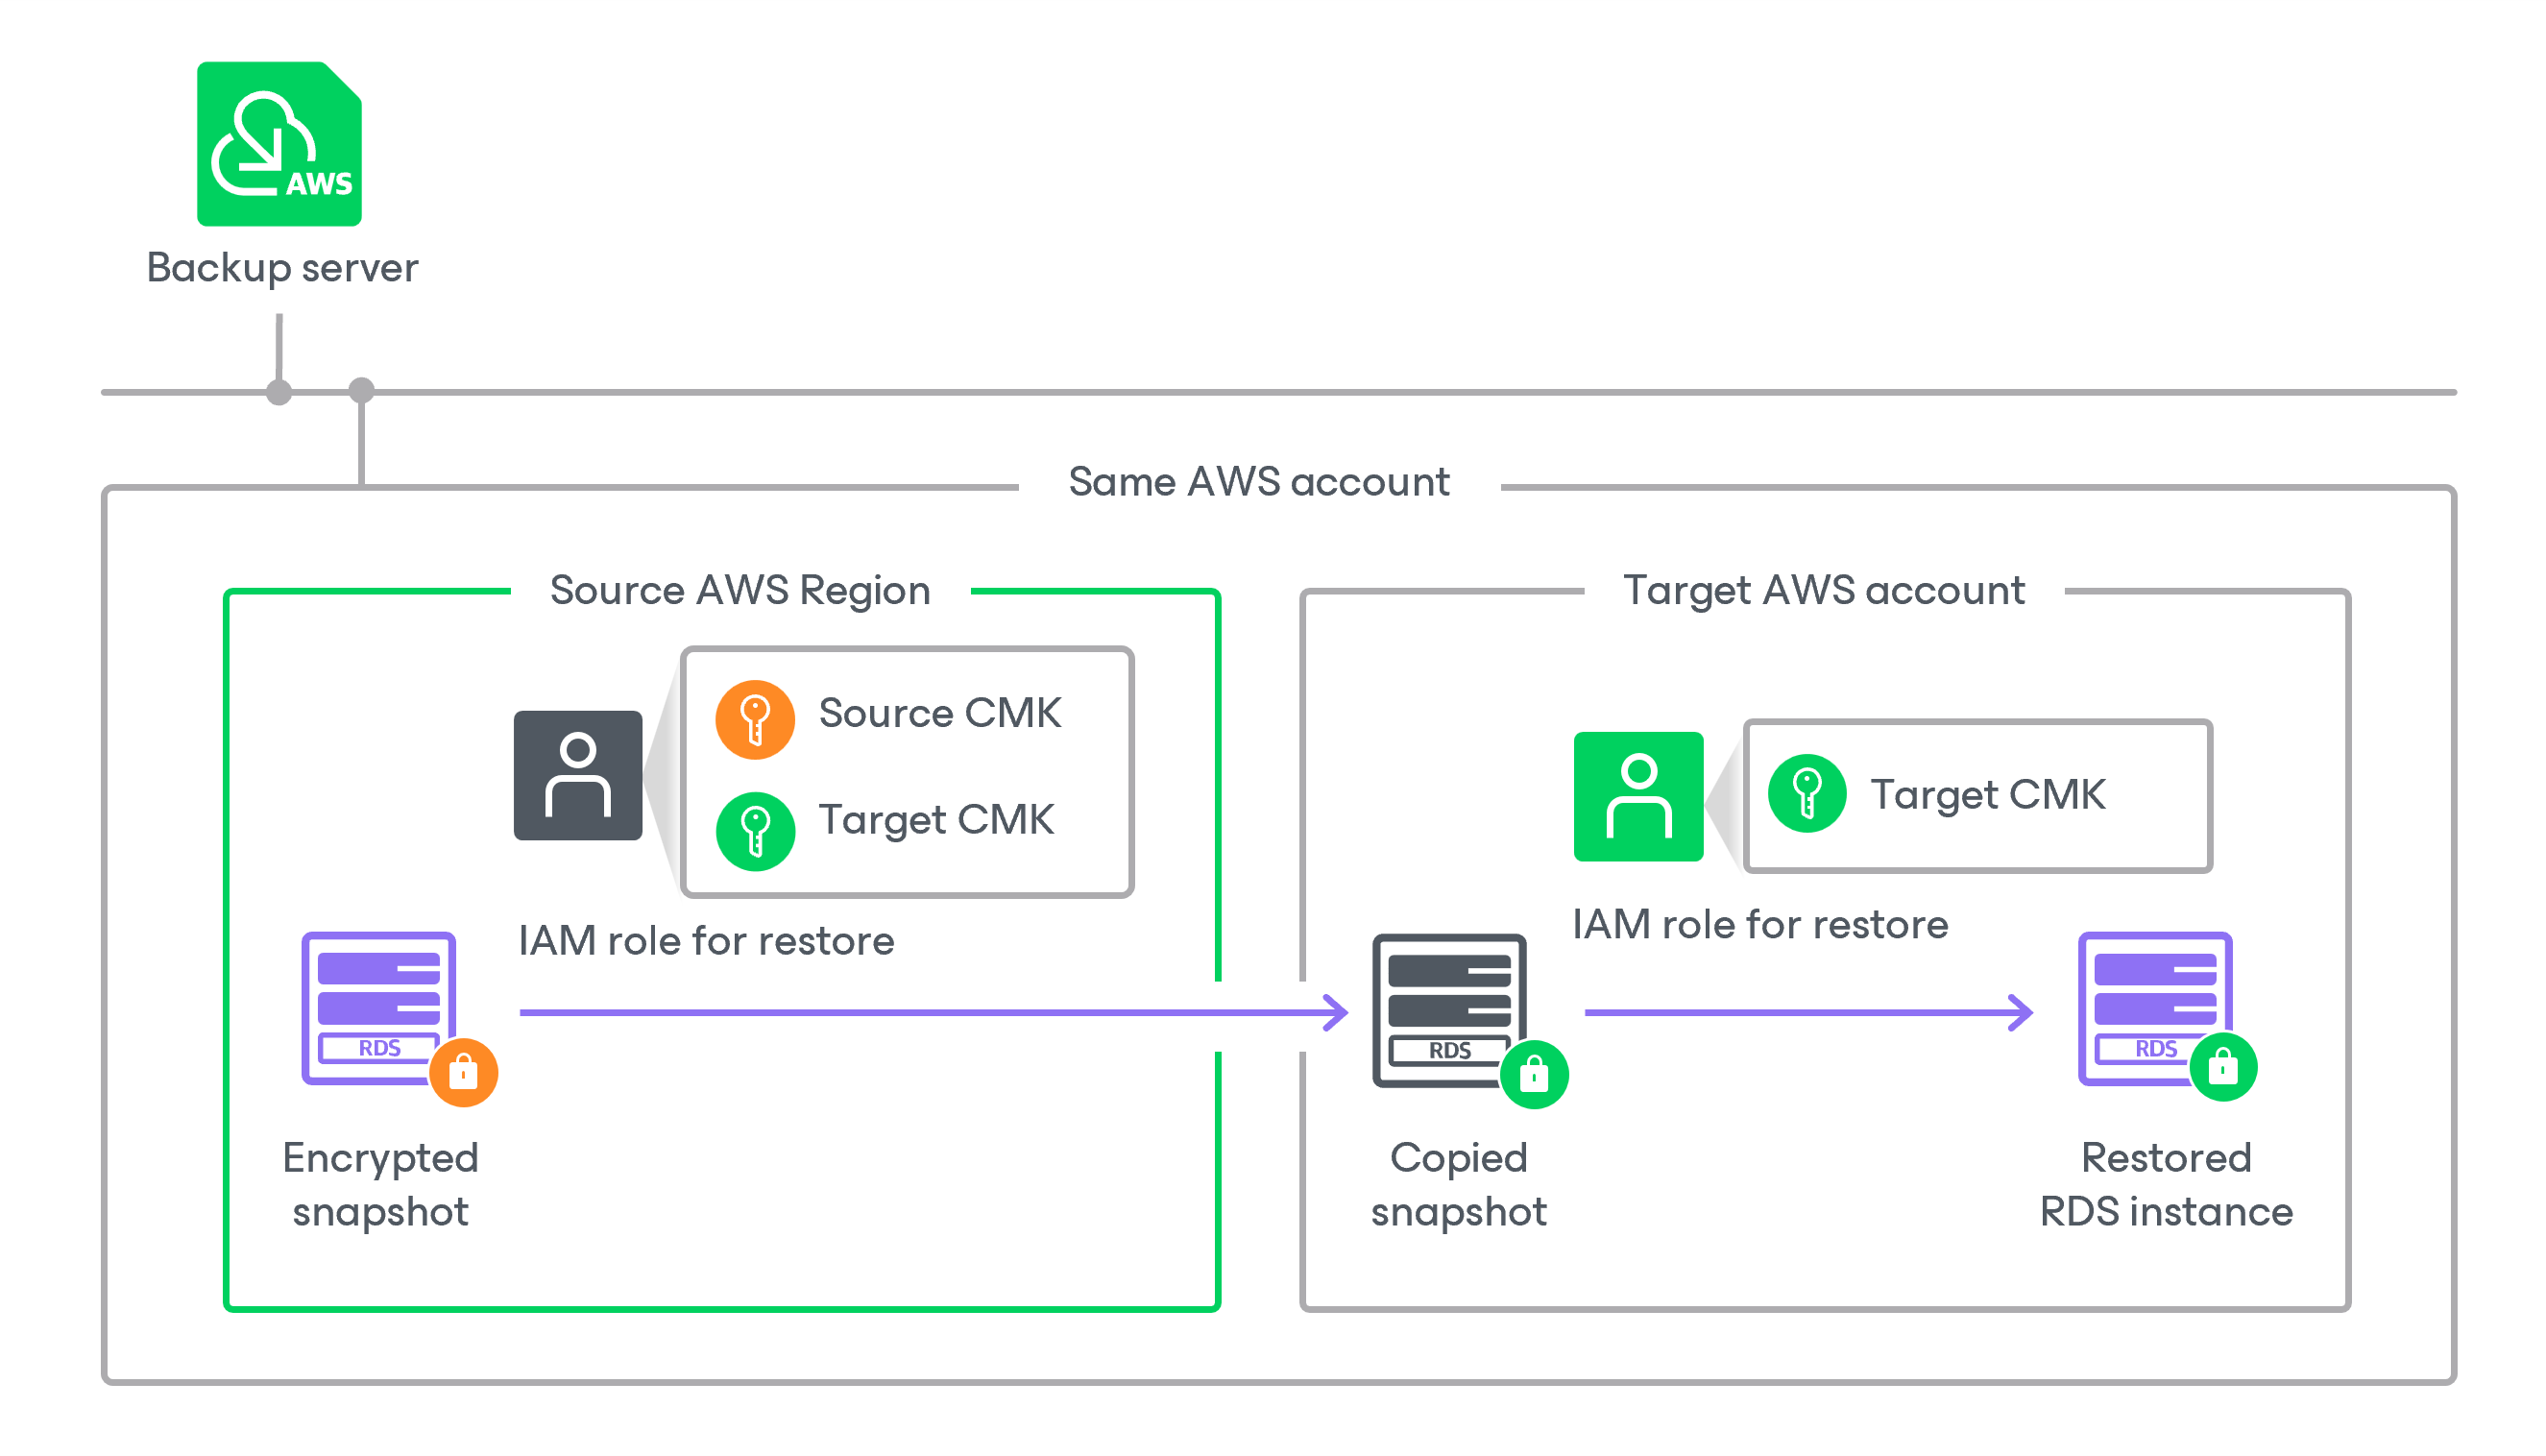
Task: Click green lock badge on copied snapshot
Action: pos(1534,1076)
